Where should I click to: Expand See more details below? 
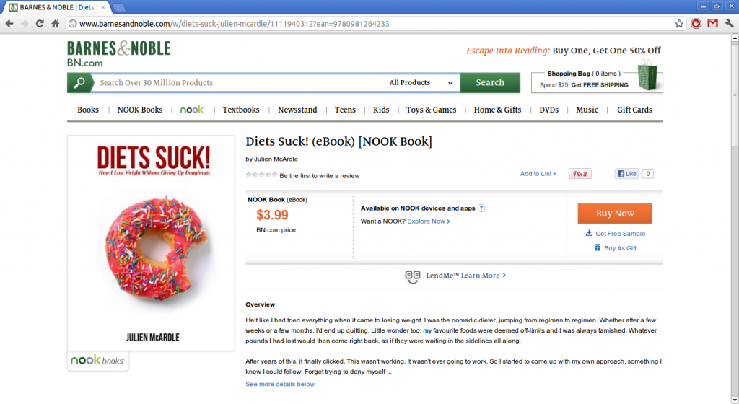(x=280, y=385)
